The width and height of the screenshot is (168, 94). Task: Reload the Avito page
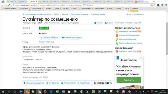[x=9, y=5]
